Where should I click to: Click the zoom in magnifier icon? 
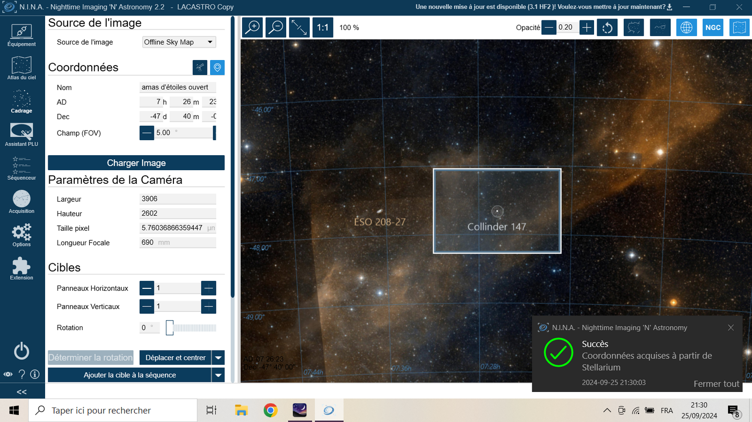tap(253, 28)
